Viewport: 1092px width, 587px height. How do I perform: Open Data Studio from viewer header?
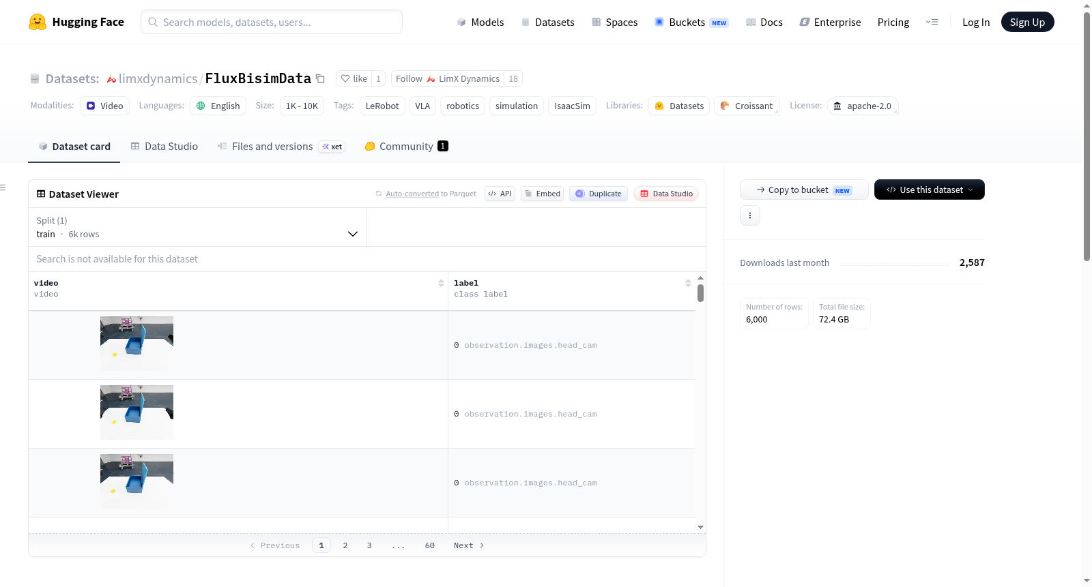(x=666, y=194)
